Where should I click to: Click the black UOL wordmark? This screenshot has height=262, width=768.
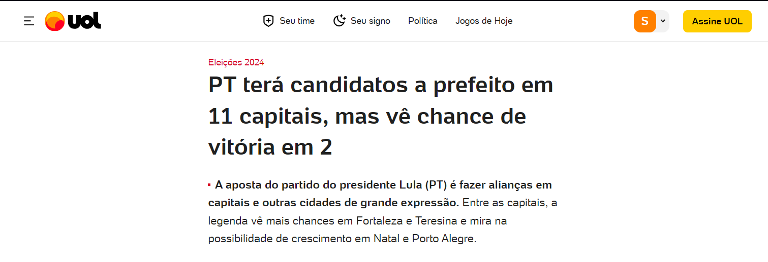point(84,21)
